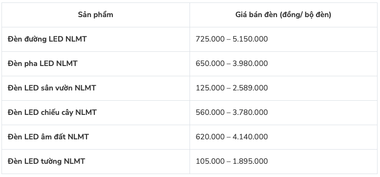Select the "Đèn LED chiếu cây NLMT" cell
This screenshot has width=380, height=177.
coord(95,113)
